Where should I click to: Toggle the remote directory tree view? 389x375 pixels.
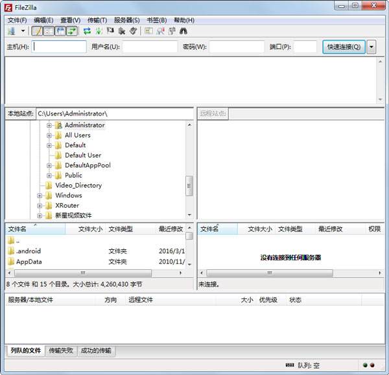tap(60, 30)
